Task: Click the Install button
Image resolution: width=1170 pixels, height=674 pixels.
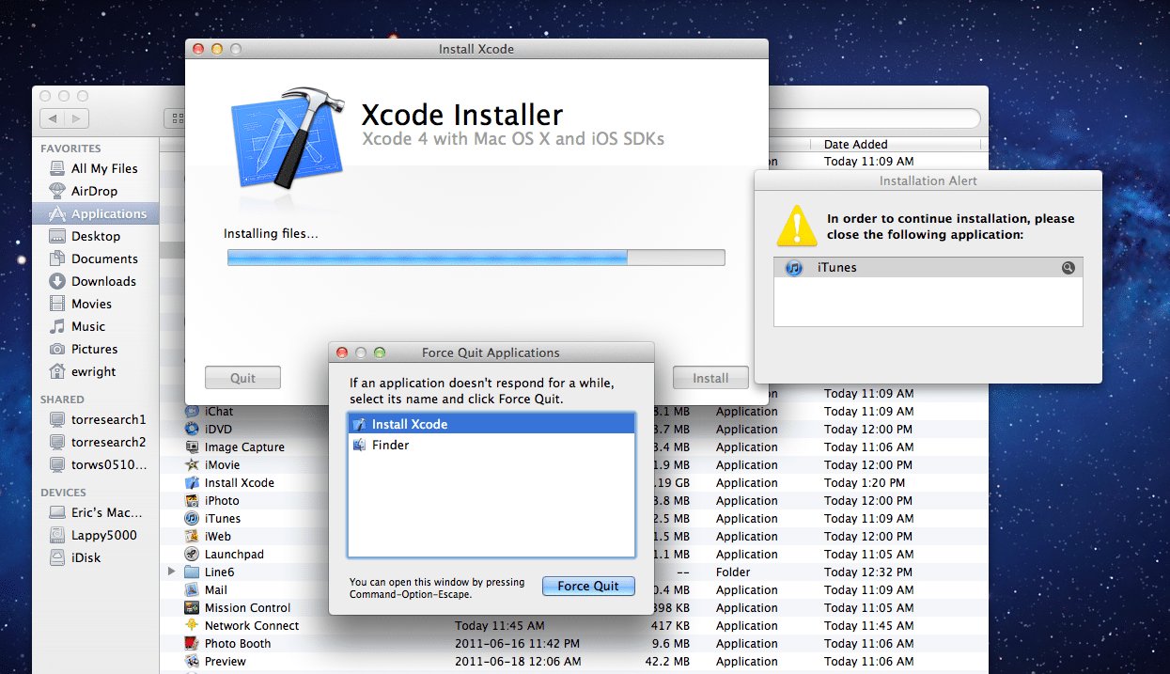Action: pos(710,378)
